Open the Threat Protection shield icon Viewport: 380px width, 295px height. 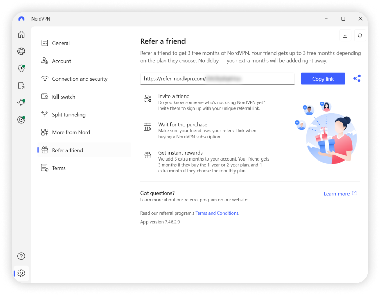click(x=21, y=68)
